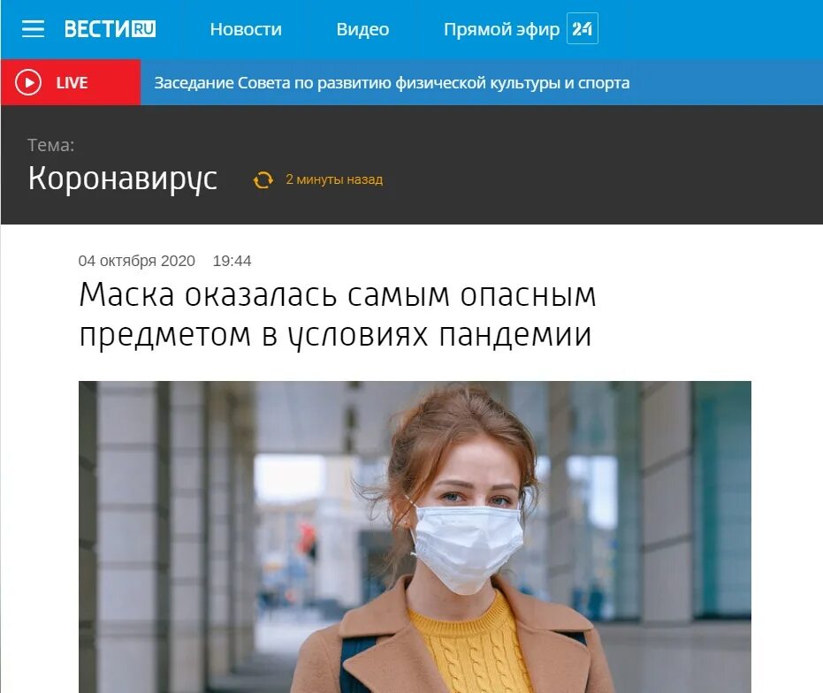The image size is (823, 693).
Task: Open Прямой эфир live broadcast link
Action: point(502,29)
